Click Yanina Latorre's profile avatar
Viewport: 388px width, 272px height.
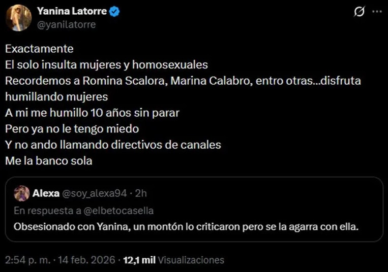pos(18,18)
